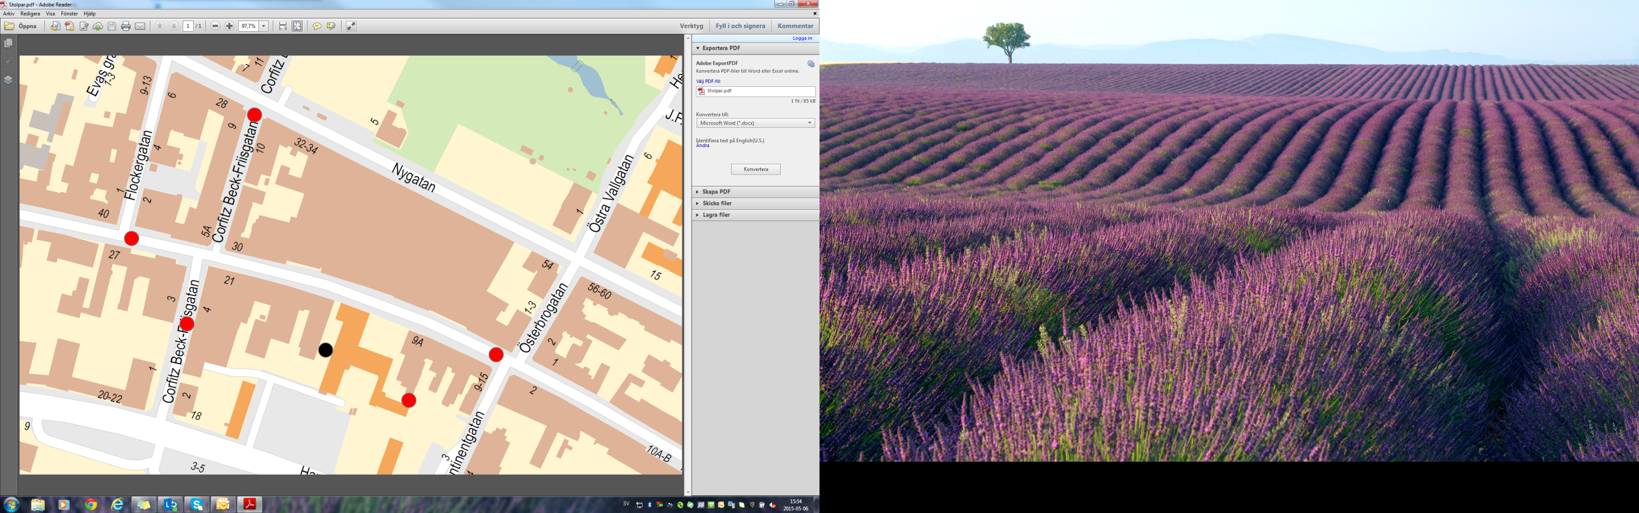Expand the Skicka filer section
The height and width of the screenshot is (513, 1639).
coord(755,203)
